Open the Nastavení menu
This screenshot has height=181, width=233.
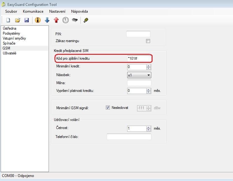pyautogui.click(x=57, y=11)
